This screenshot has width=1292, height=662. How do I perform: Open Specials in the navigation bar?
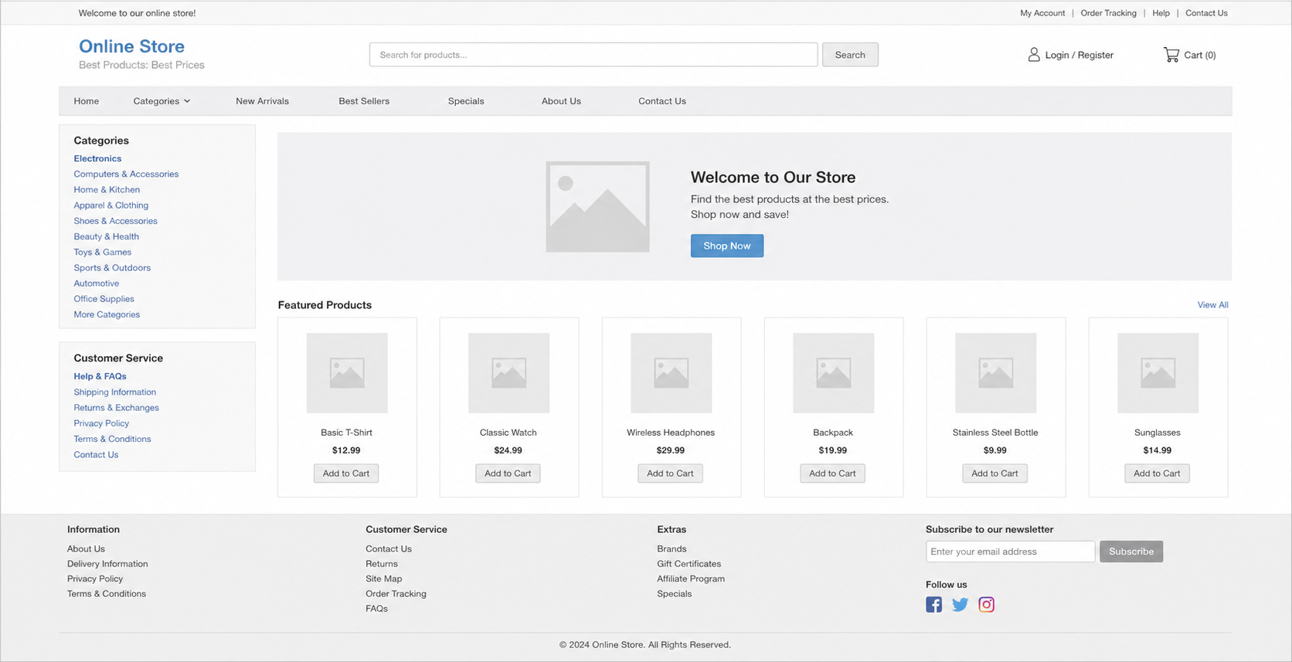466,101
